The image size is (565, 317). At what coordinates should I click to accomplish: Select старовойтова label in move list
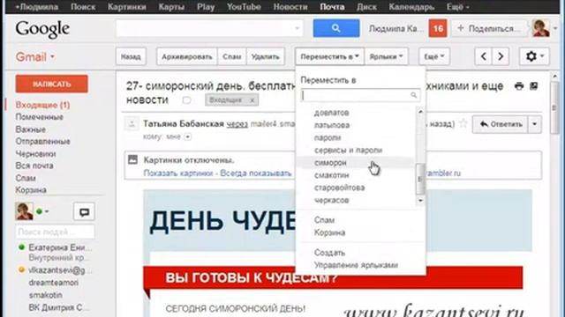pos(339,188)
